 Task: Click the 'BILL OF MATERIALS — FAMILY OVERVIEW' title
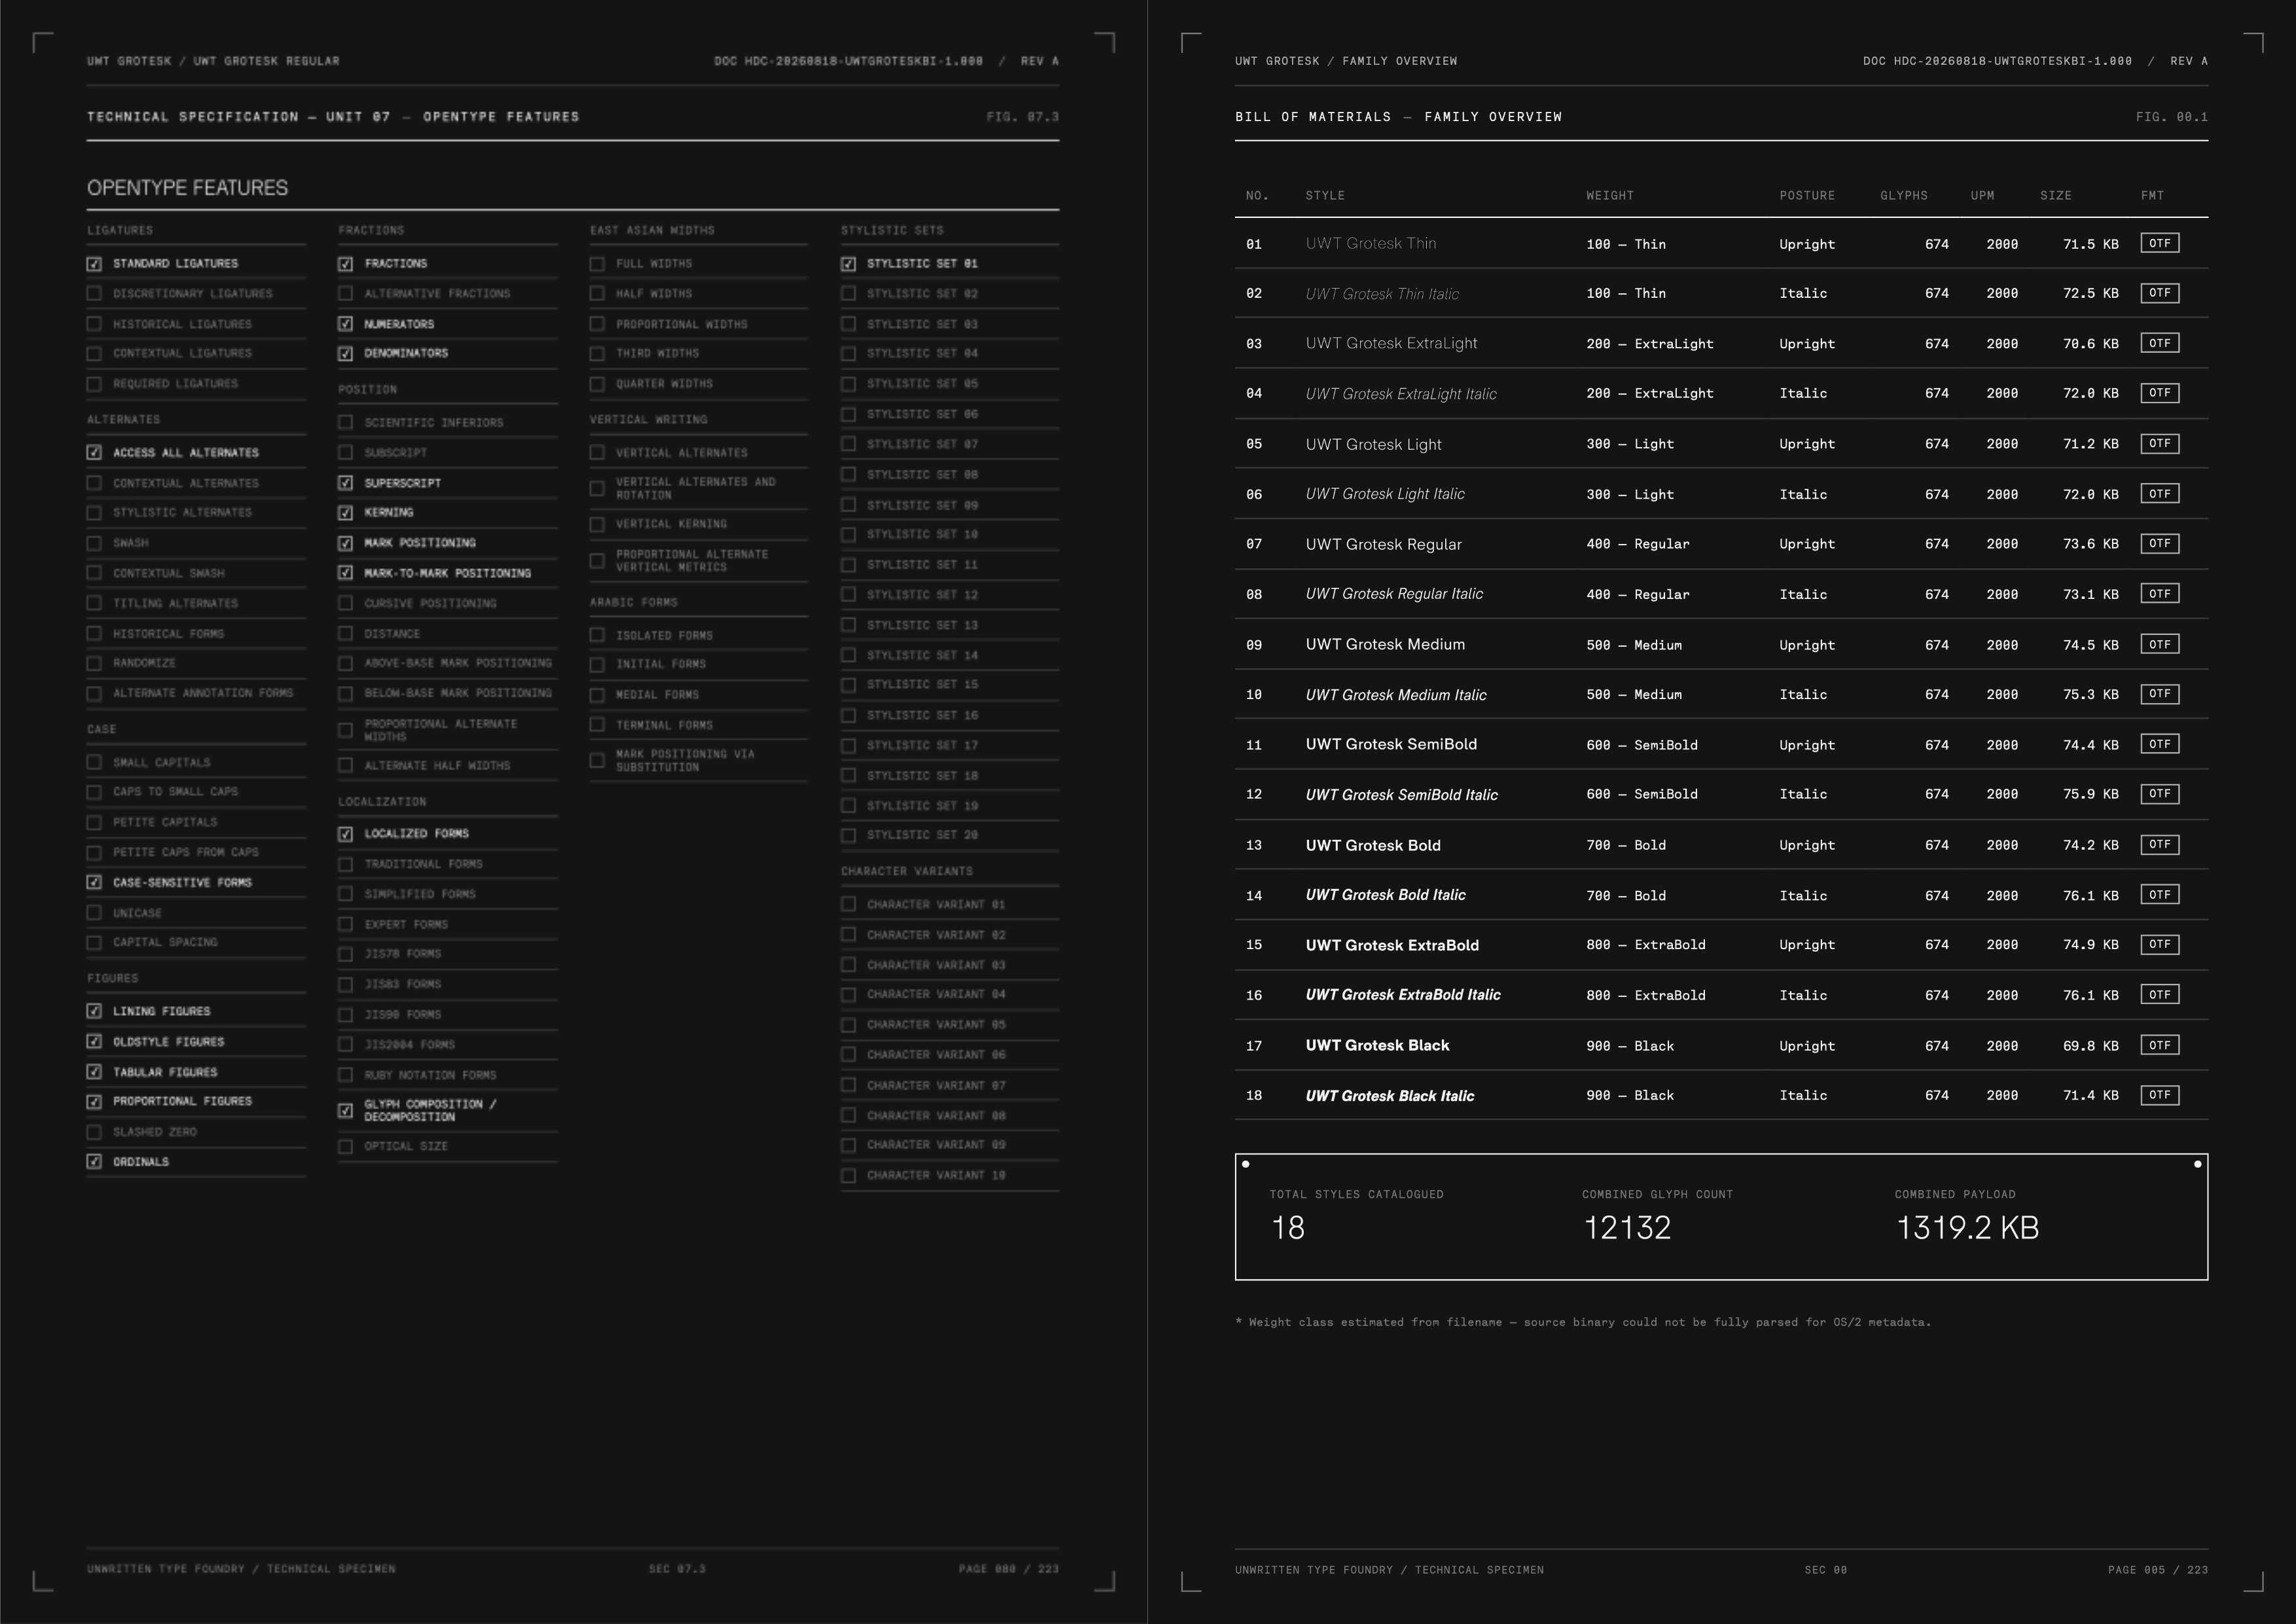(1398, 117)
